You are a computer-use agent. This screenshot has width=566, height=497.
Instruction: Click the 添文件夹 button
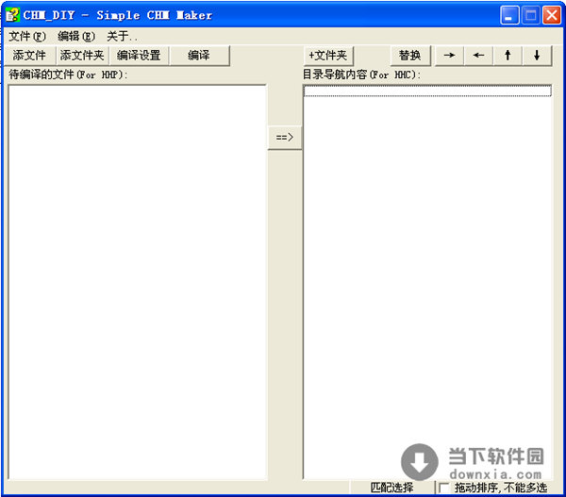point(82,56)
